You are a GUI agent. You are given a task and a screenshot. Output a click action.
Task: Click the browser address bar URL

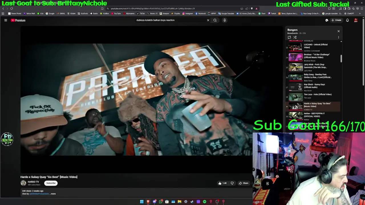(x=153, y=9)
